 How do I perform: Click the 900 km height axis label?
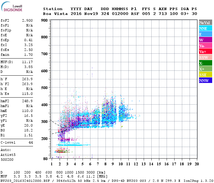coord(44,20)
